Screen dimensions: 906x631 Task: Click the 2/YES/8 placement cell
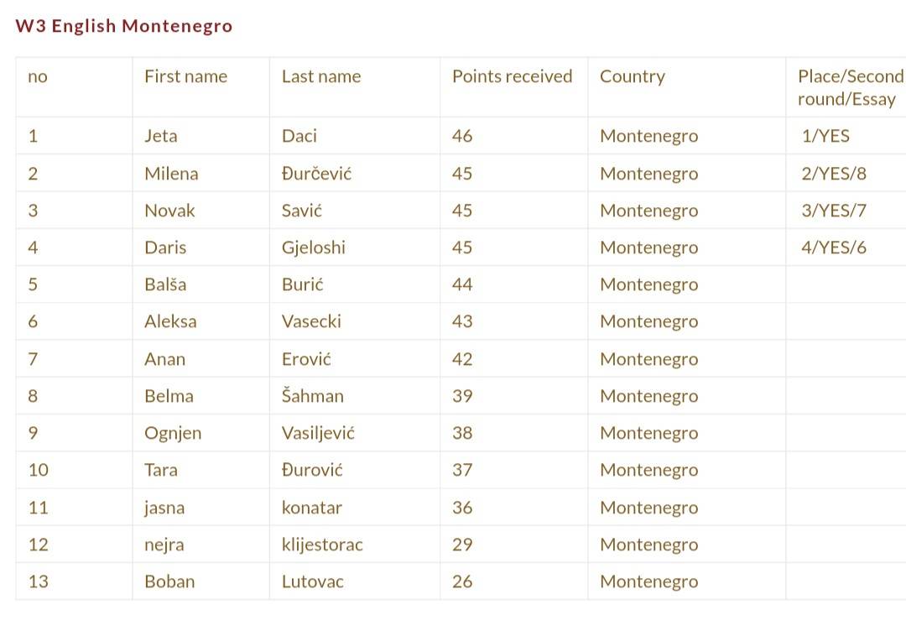click(834, 174)
